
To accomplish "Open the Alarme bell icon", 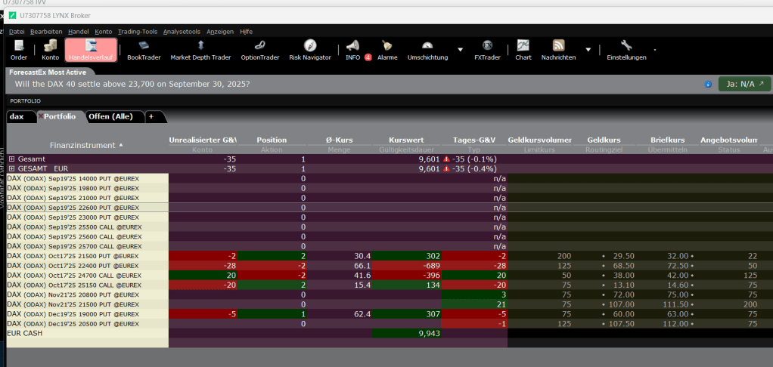I will (x=387, y=50).
